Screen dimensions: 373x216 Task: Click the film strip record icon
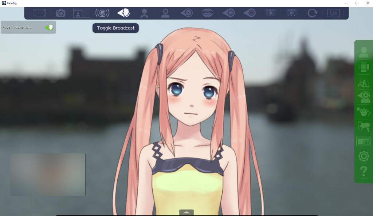tap(271, 13)
